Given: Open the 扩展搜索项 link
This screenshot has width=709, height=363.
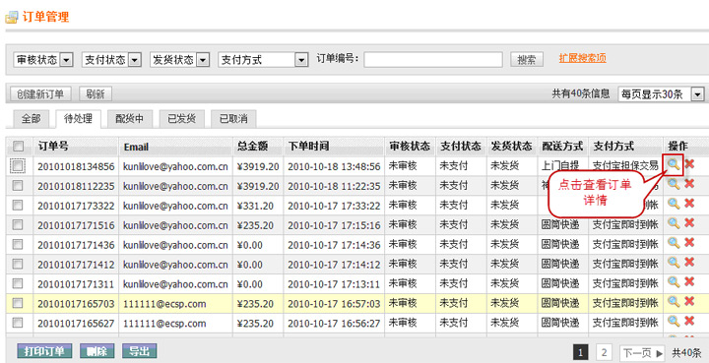Looking at the screenshot, I should click(583, 58).
